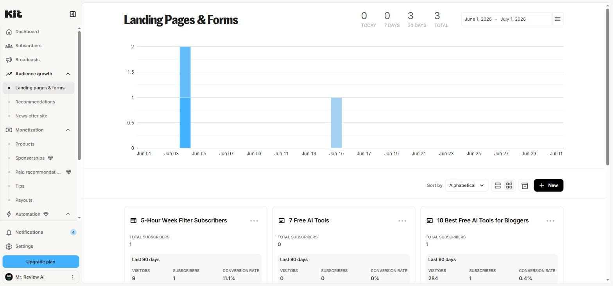Image resolution: width=613 pixels, height=286 pixels.
Task: Open the account kebab menu beside Mr. Review Ai
Action: (73, 277)
